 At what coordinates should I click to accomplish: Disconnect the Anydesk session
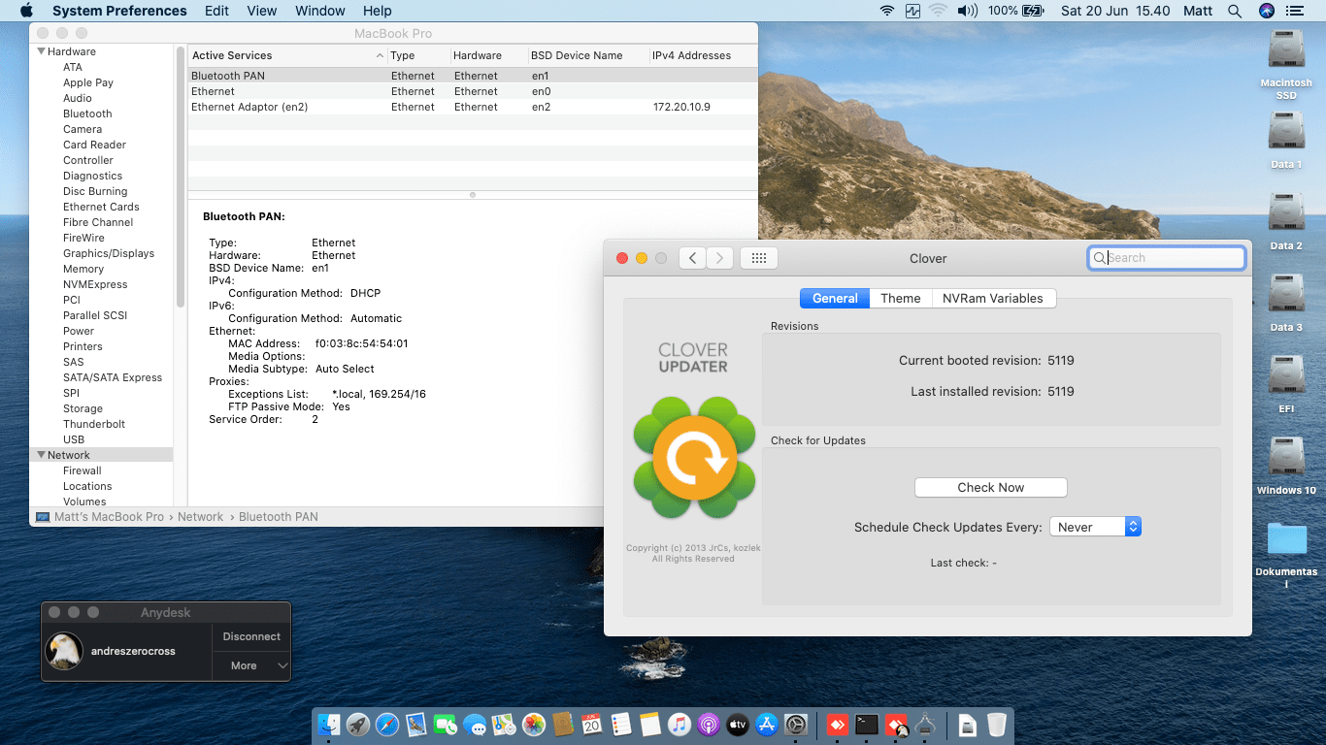(x=251, y=636)
